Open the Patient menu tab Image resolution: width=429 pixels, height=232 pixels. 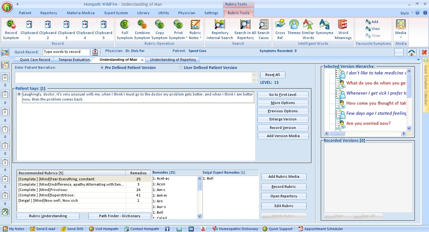(25, 13)
